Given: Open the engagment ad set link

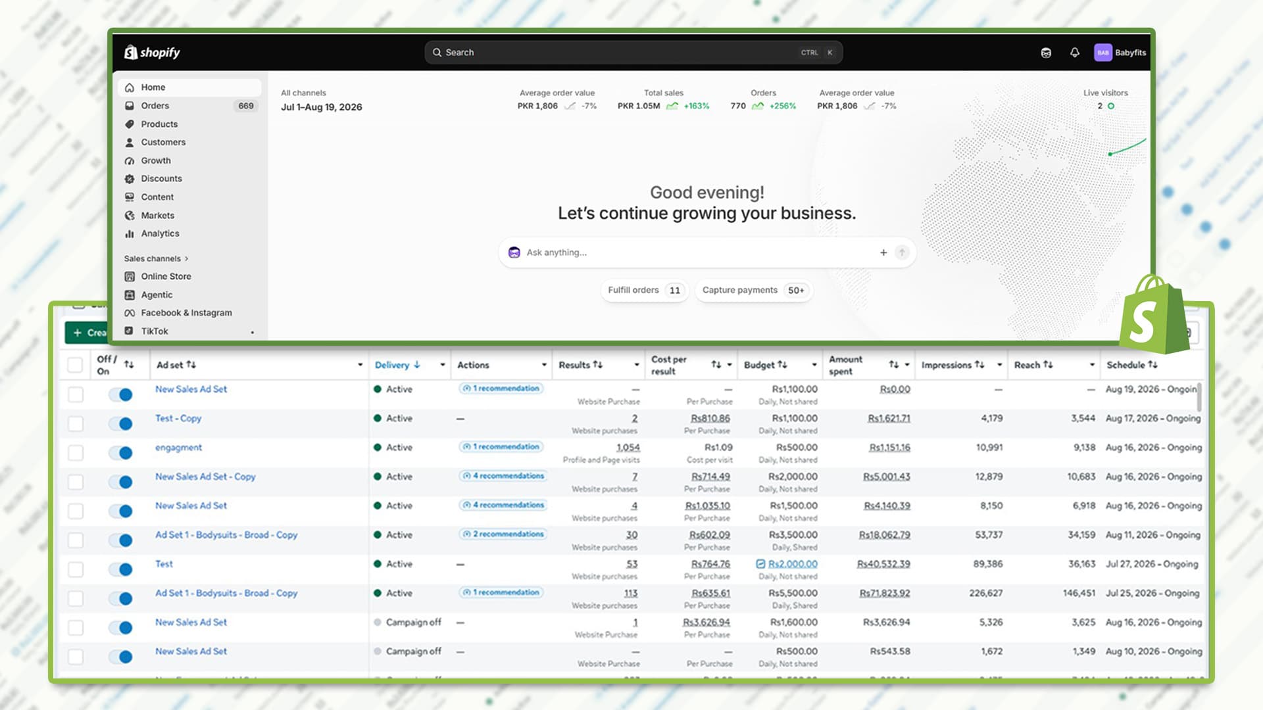Looking at the screenshot, I should pyautogui.click(x=178, y=448).
